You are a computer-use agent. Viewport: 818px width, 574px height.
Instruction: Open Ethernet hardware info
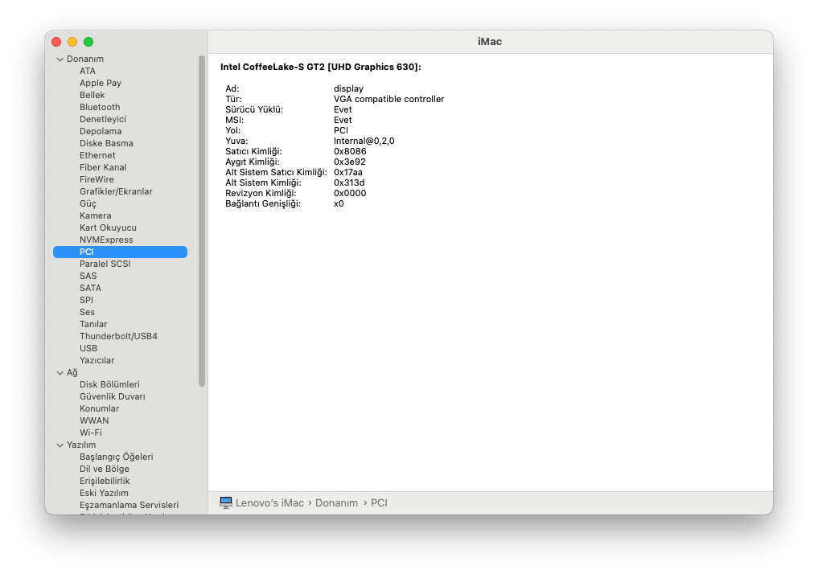pos(97,155)
